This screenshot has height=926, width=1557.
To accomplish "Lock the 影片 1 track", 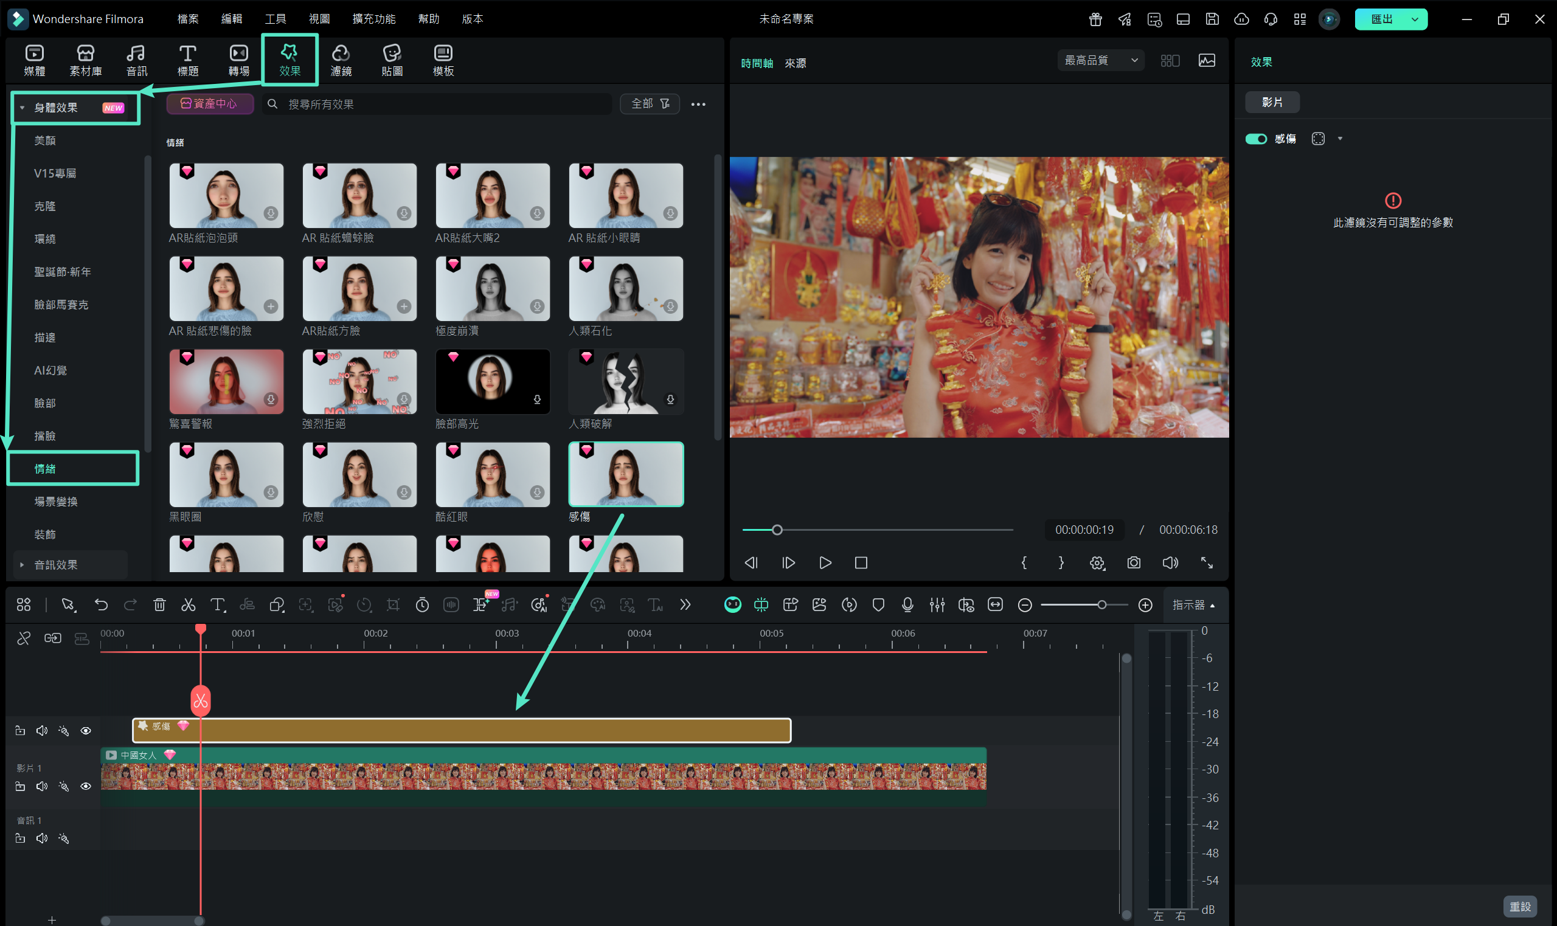I will [x=20, y=786].
